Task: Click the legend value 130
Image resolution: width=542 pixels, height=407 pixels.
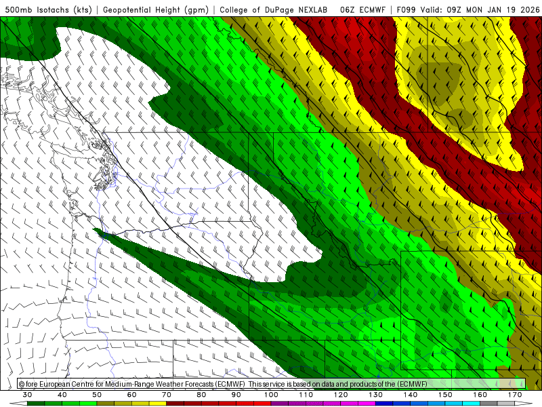Action: pyautogui.click(x=376, y=395)
